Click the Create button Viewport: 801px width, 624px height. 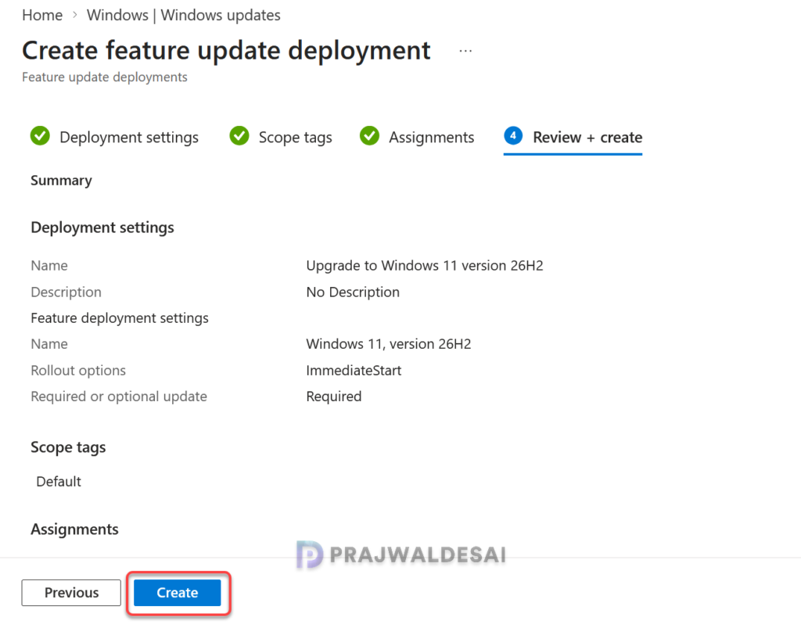(177, 593)
